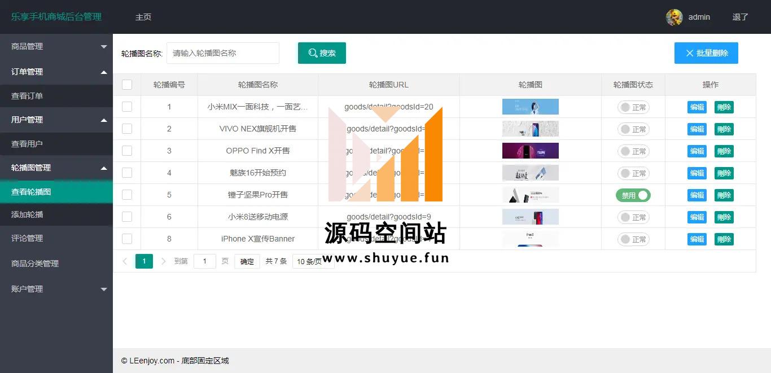Check the checkbox for 锤子坚果Pro开售 row

(x=127, y=195)
